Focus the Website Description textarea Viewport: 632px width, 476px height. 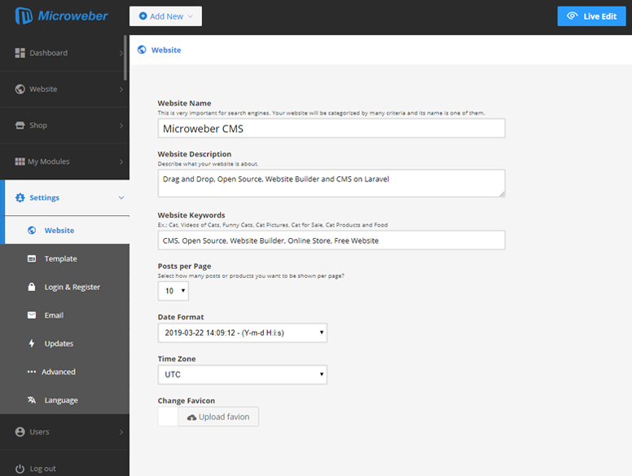tap(331, 183)
